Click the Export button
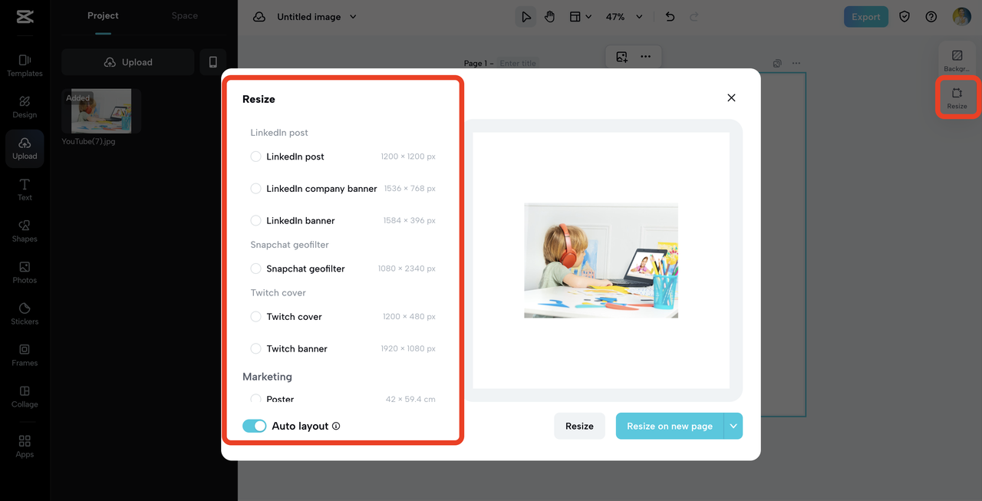 pyautogui.click(x=866, y=17)
